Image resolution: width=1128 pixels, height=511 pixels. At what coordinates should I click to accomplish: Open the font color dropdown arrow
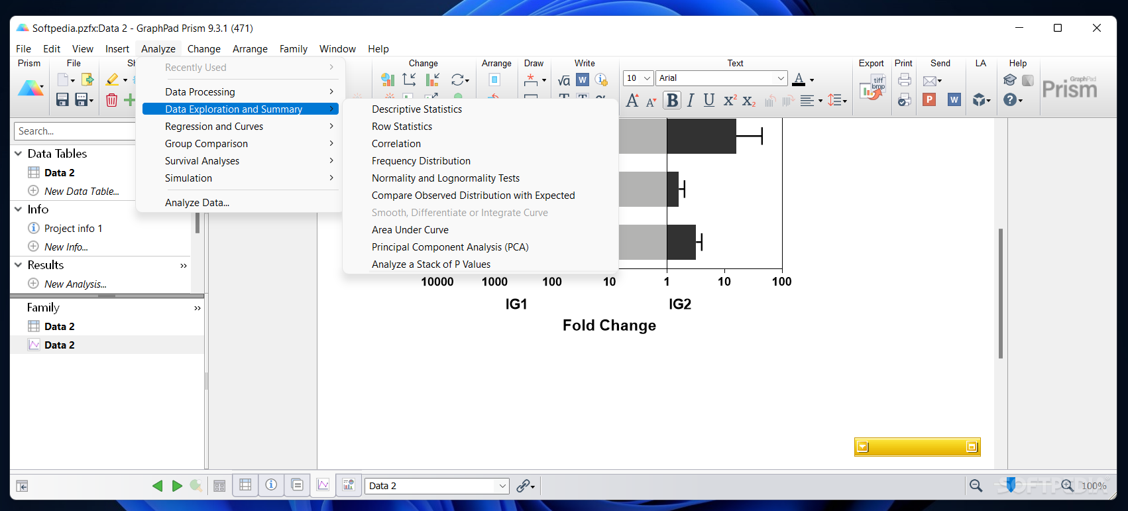pos(812,80)
